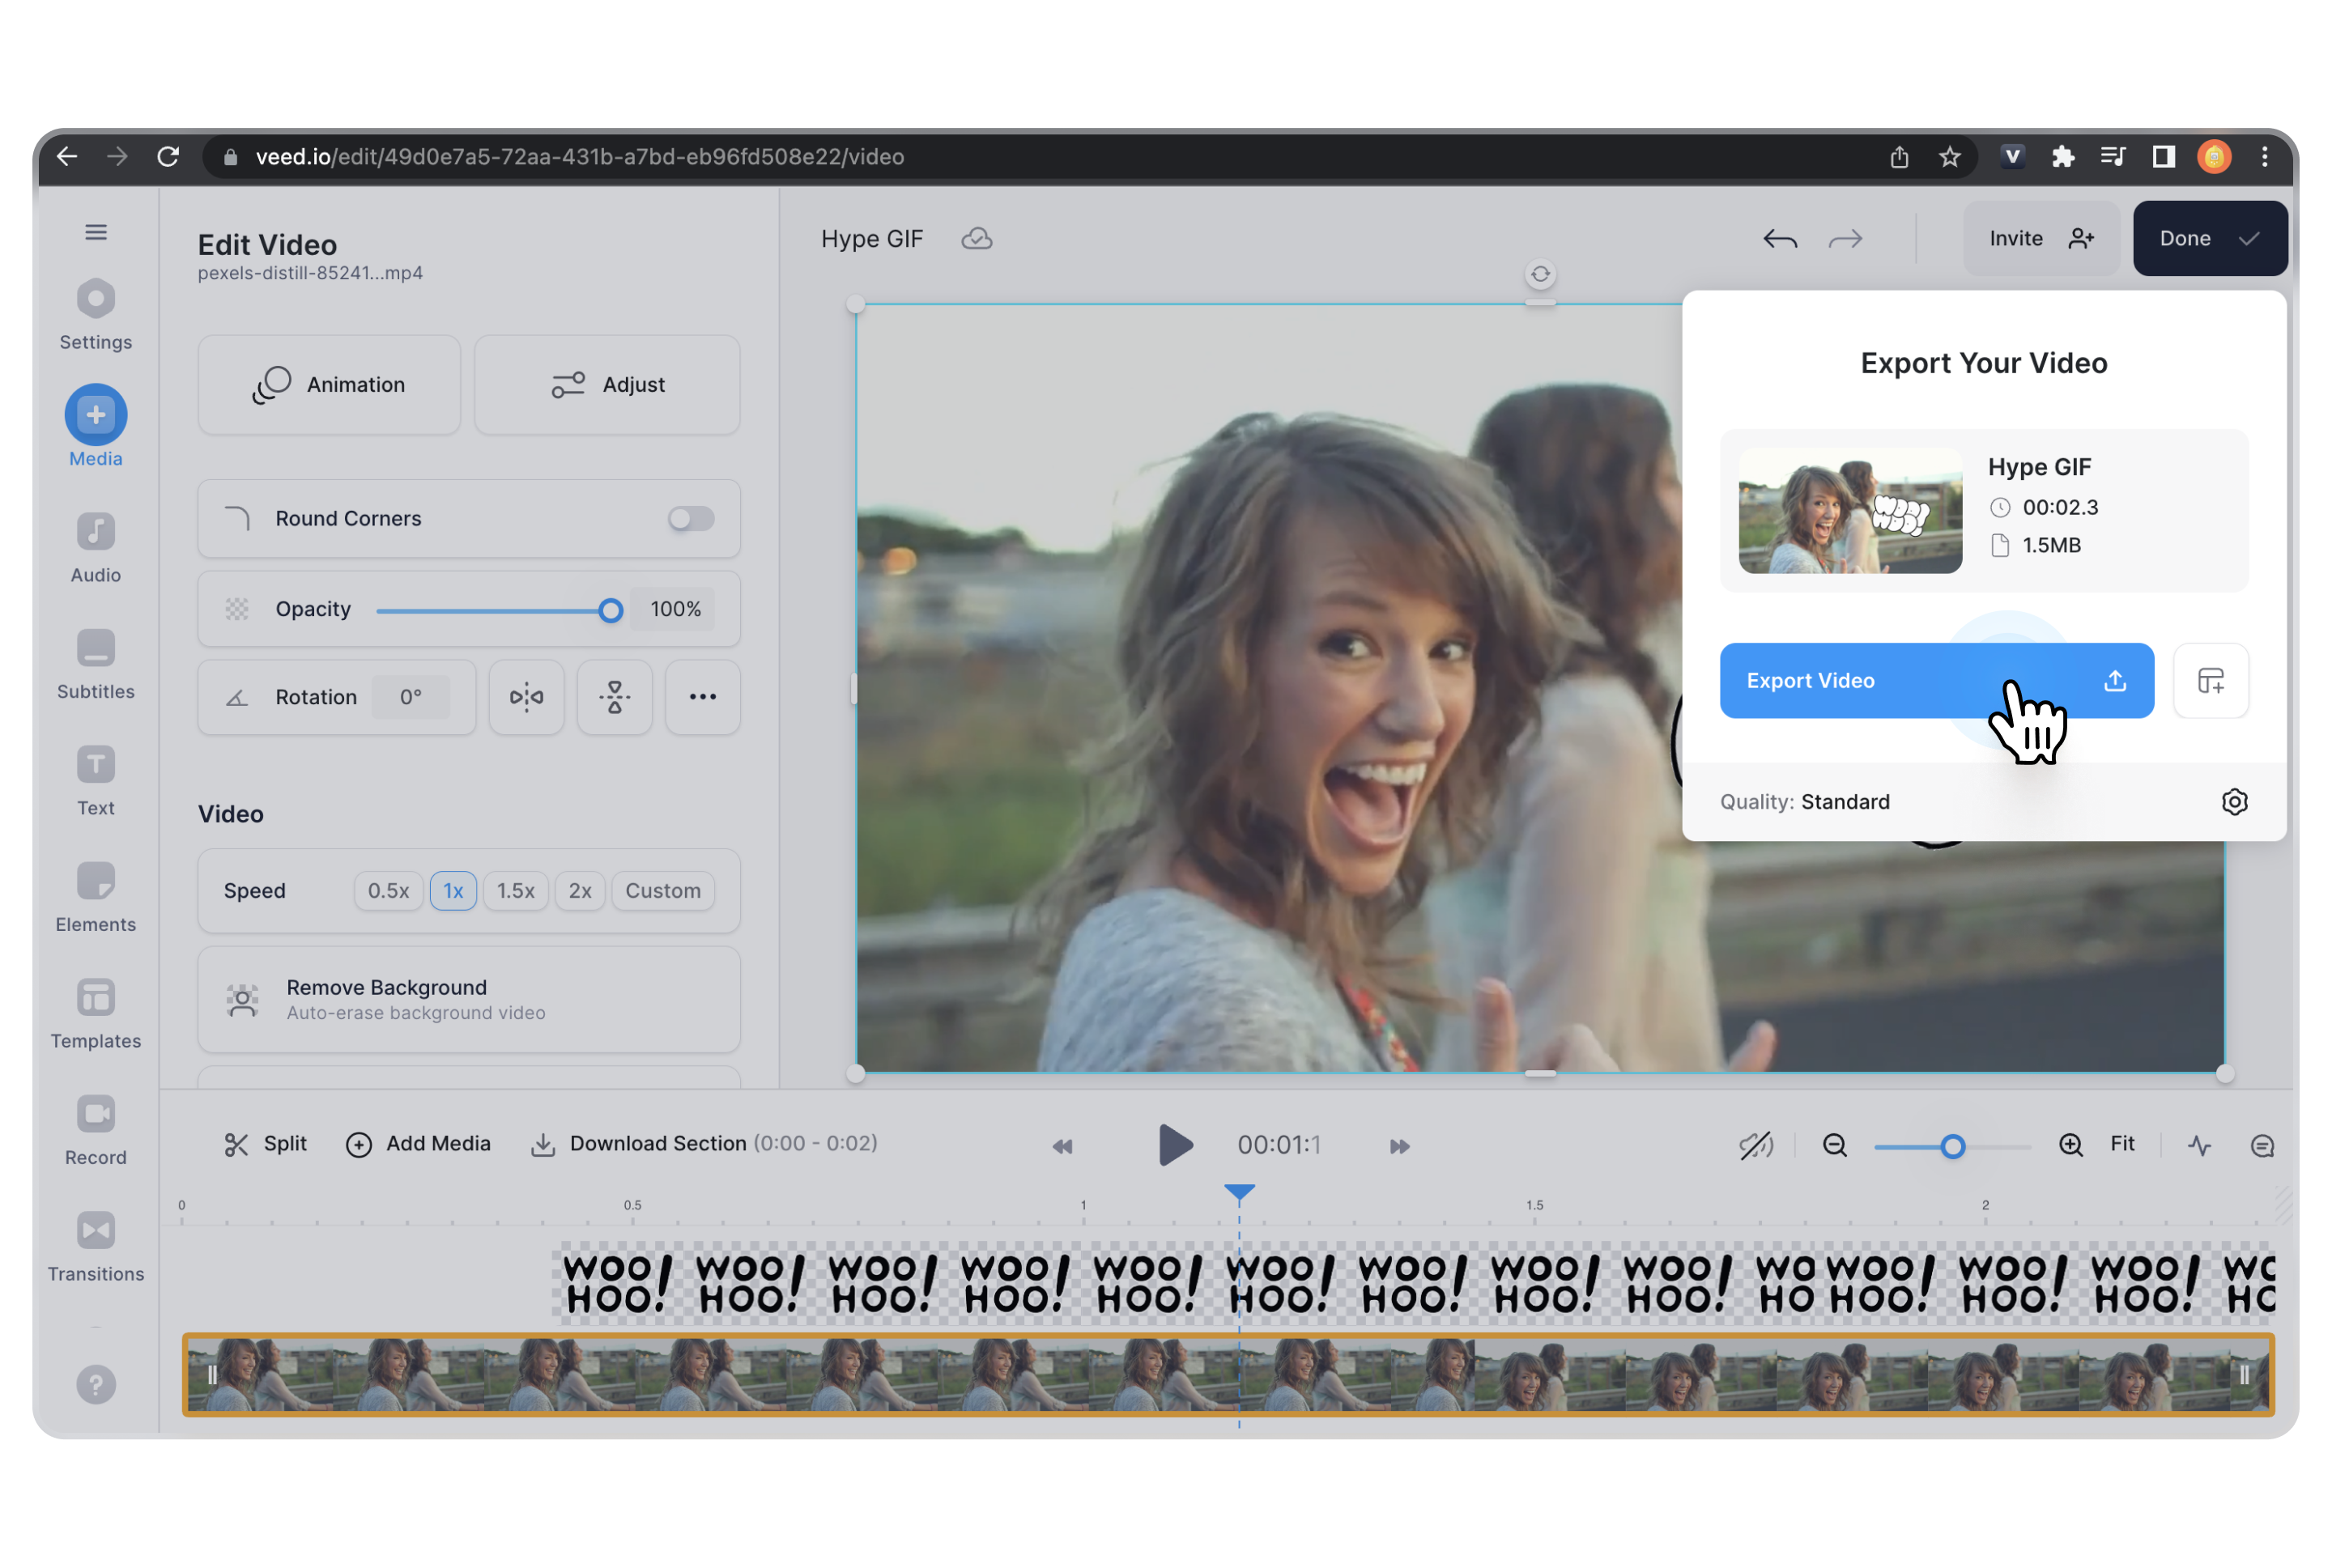This screenshot has width=2332, height=1568.
Task: Select 2x playback speed
Action: pos(580,890)
